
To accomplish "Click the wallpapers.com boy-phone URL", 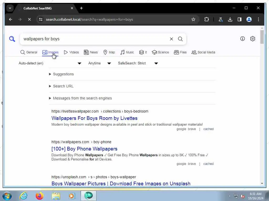I will pyautogui.click(x=81, y=142).
